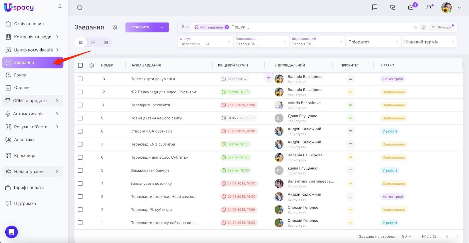
Task: Tick checkbox for task Новий дизайн нашого сайту
Action: [x=80, y=118]
